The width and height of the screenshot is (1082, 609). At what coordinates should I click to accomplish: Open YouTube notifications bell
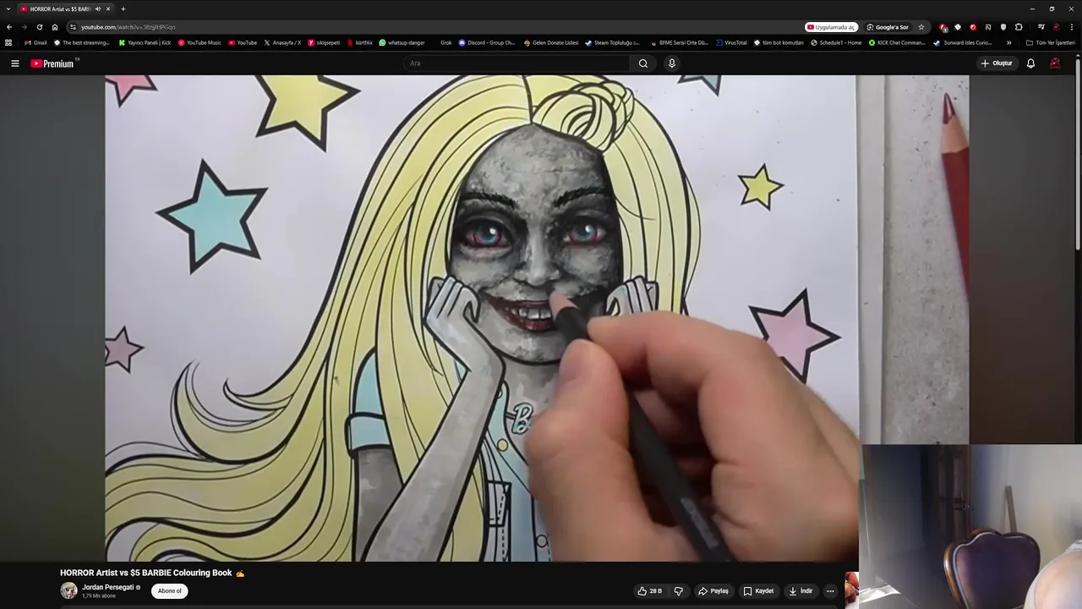[x=1030, y=63]
